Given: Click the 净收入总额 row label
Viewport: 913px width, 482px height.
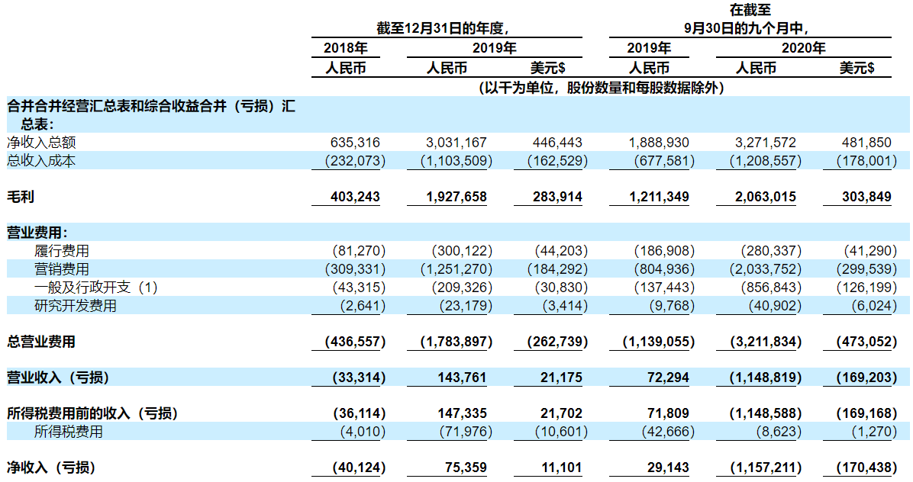Looking at the screenshot, I should pyautogui.click(x=41, y=143).
